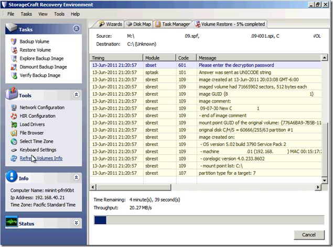This screenshot has width=333, height=247.
Task: Click the Disk Map tab disk icon
Action: 129,24
